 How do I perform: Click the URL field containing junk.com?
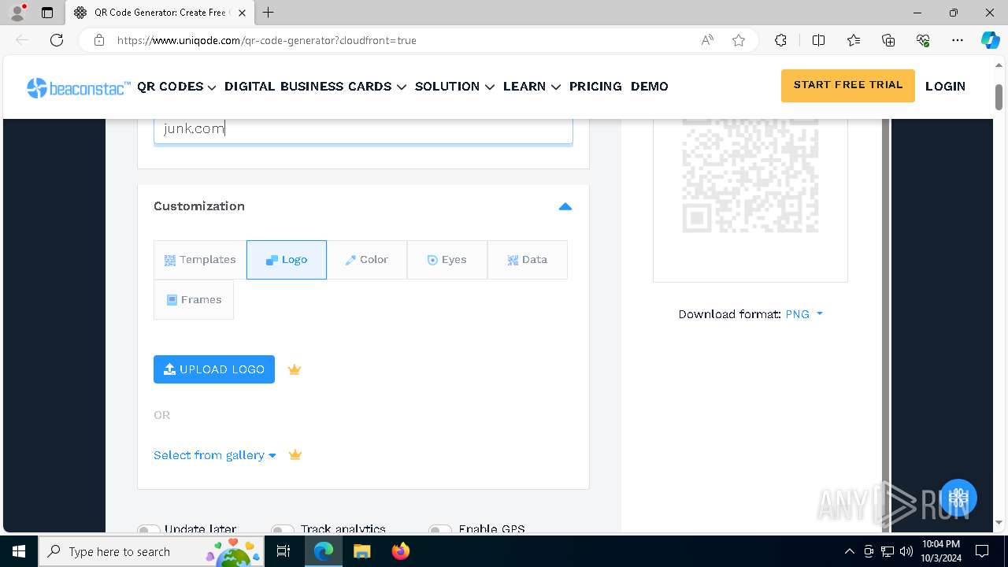pos(363,130)
